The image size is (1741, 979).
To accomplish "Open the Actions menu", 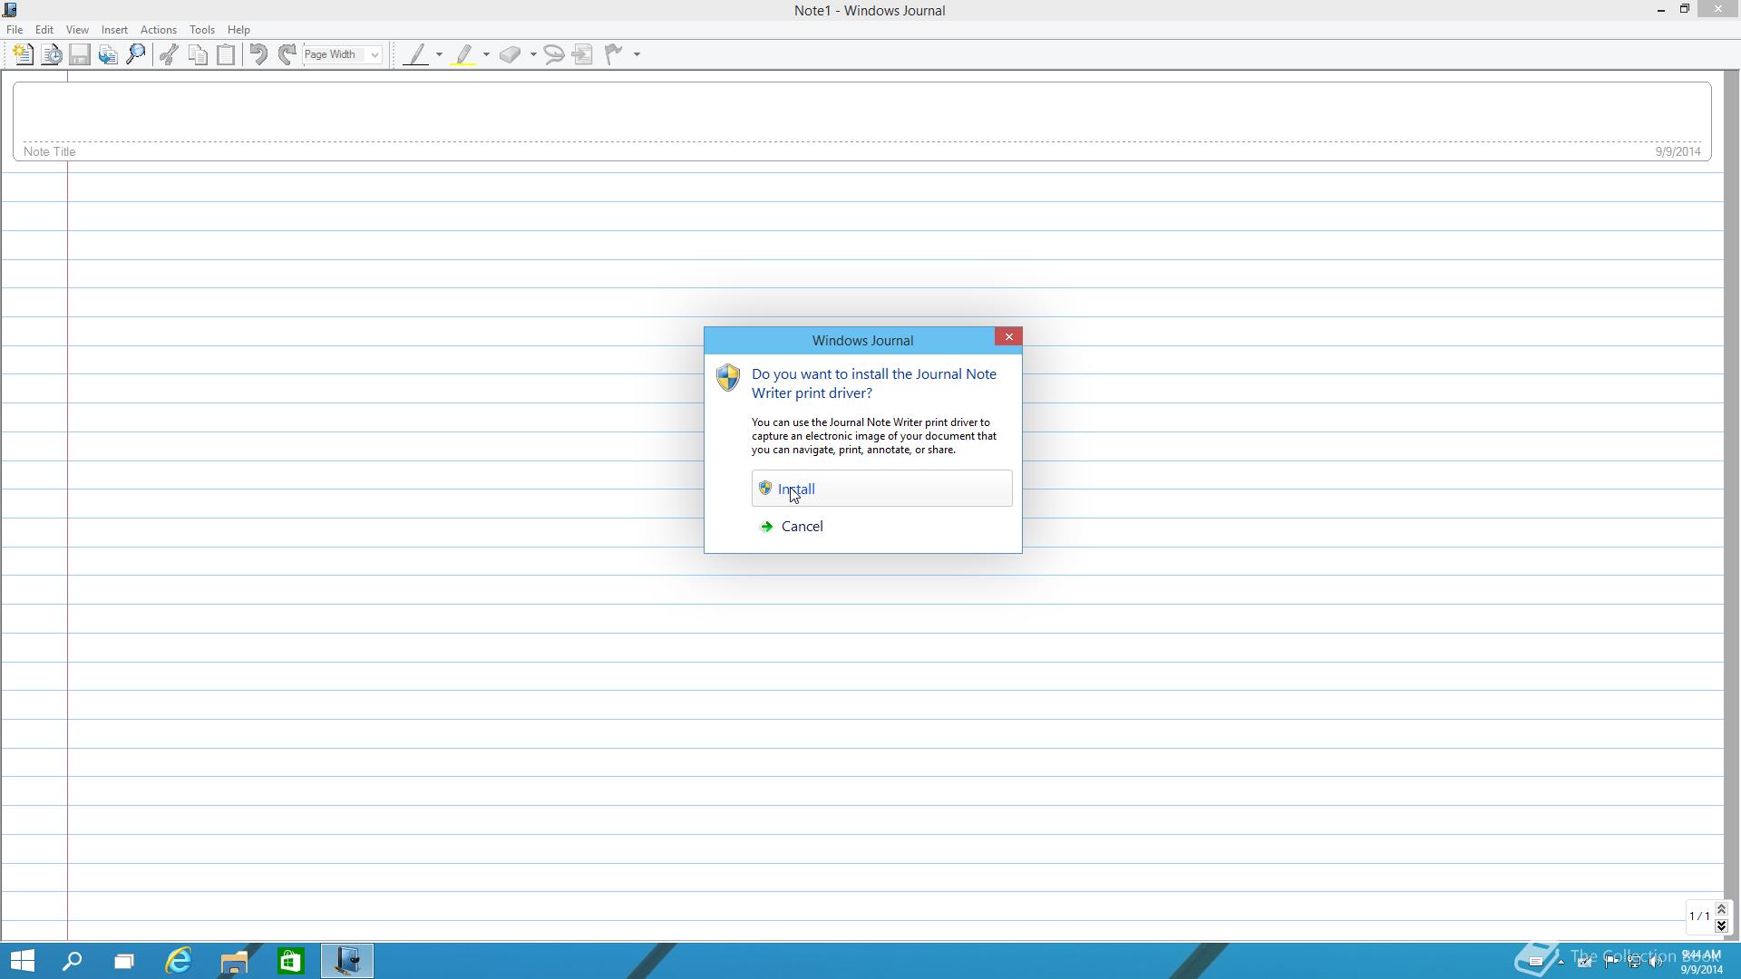I will click(158, 30).
